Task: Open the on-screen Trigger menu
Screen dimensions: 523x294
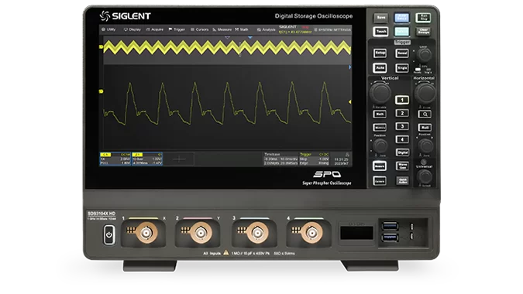Action: click(177, 29)
